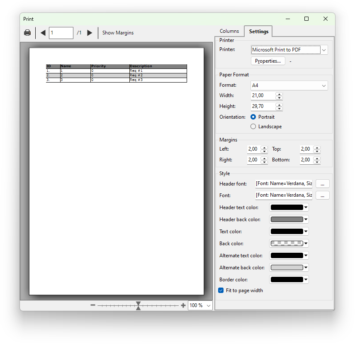Open Back color dropdown arrow
The width and height of the screenshot is (355, 344).
coord(306,243)
